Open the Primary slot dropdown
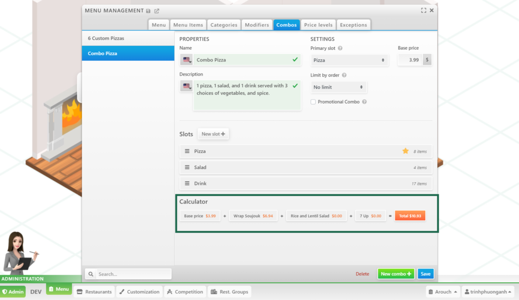Image resolution: width=519 pixels, height=300 pixels. (x=349, y=60)
